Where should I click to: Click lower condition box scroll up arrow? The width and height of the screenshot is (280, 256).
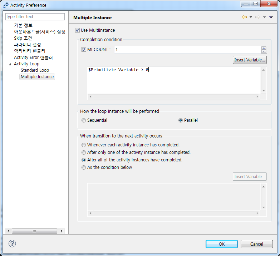coord(264,187)
